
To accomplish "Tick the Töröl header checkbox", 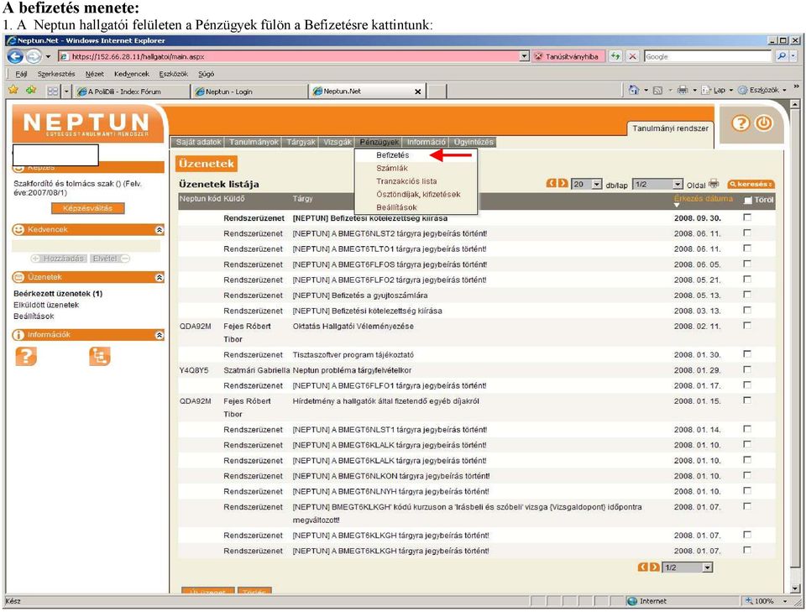I will (748, 200).
